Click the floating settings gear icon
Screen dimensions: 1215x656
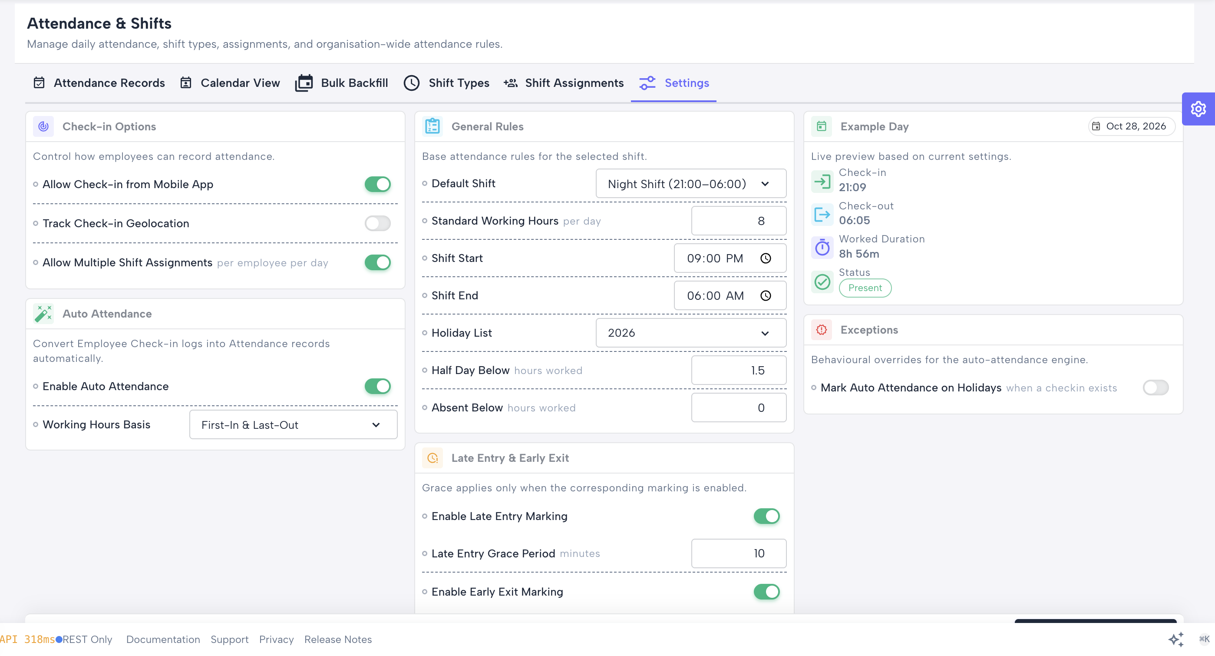click(1198, 109)
